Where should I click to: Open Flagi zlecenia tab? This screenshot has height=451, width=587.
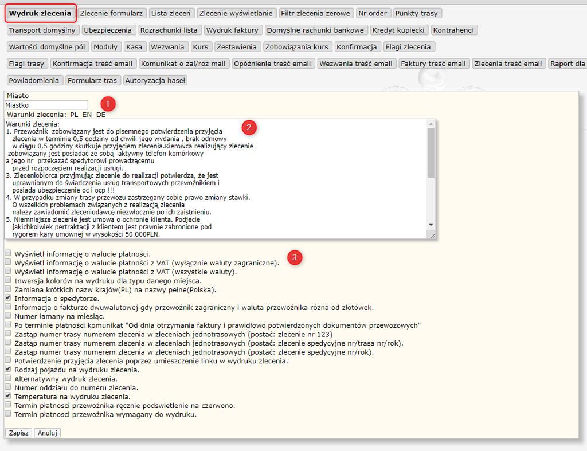(408, 47)
